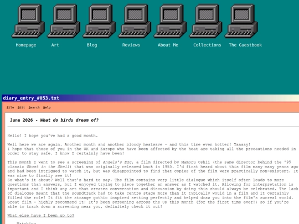
Task: Click the computer icon above The Guestbook
Action: (x=241, y=21)
